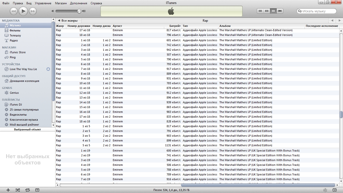Click the Genius button in the status bar
Viewport: 343px width, 193px height.
(x=325, y=190)
